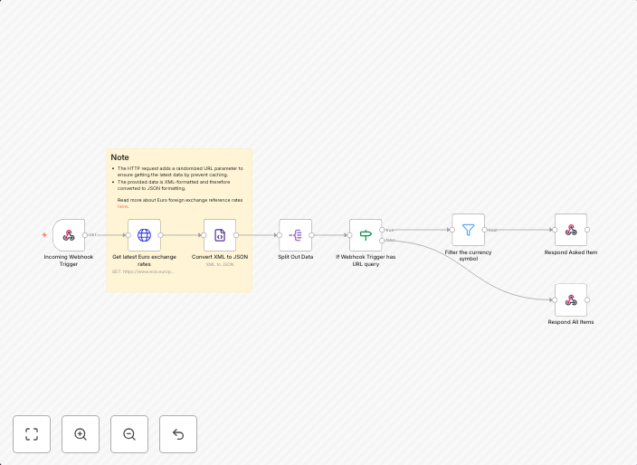Click the false output connector of If node
The width and height of the screenshot is (637, 465).
(383, 240)
